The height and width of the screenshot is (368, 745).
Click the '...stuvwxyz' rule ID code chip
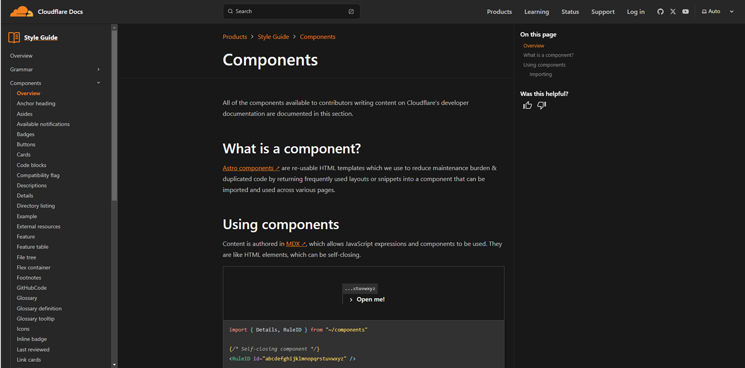pyautogui.click(x=360, y=289)
